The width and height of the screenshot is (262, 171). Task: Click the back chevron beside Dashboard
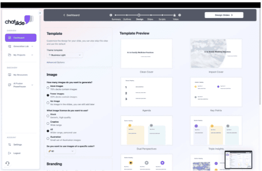(x=64, y=15)
